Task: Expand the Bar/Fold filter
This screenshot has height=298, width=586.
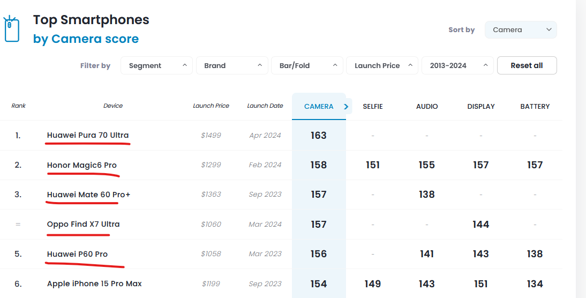Action: (307, 65)
